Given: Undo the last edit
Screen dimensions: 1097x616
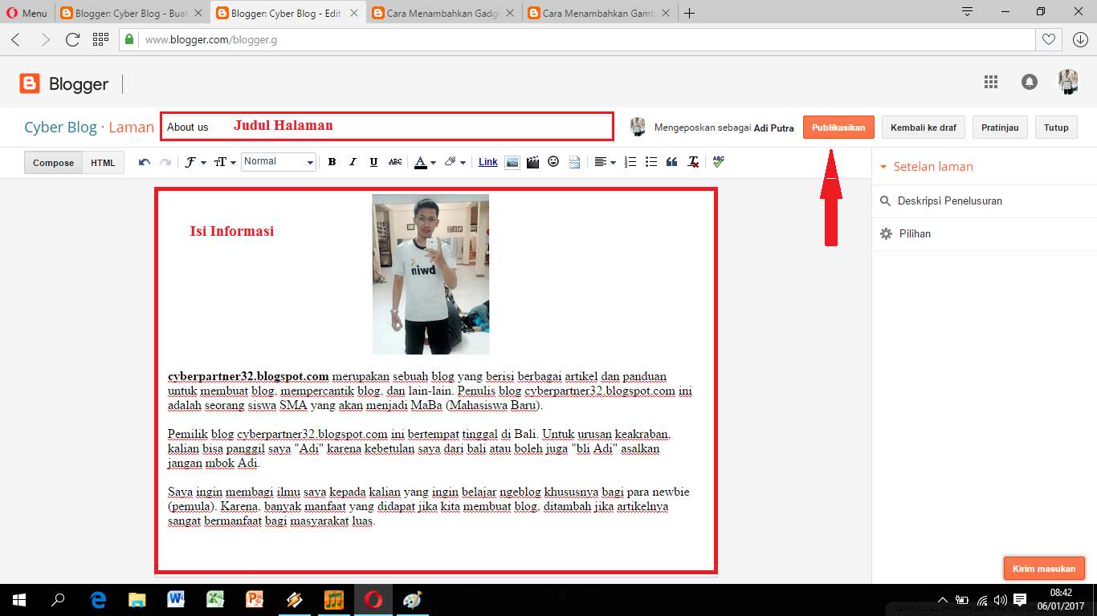Looking at the screenshot, I should pyautogui.click(x=145, y=162).
